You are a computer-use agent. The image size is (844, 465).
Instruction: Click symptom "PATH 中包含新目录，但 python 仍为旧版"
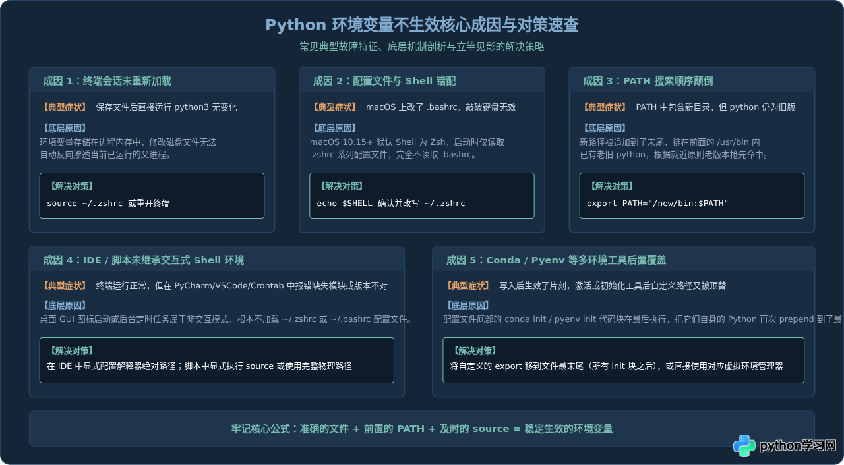(x=715, y=107)
